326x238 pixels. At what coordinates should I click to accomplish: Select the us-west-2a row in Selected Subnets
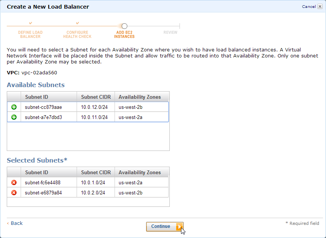pyautogui.click(x=94, y=182)
